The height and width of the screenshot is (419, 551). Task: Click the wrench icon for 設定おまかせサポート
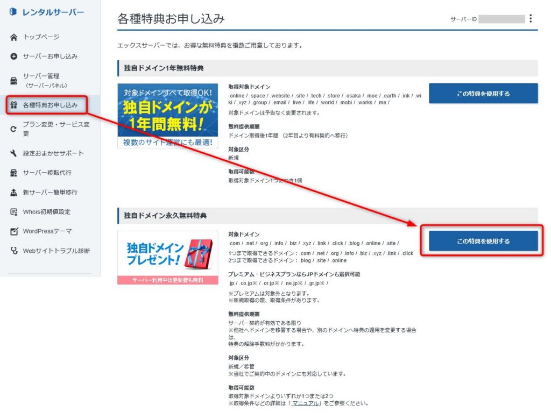click(14, 153)
